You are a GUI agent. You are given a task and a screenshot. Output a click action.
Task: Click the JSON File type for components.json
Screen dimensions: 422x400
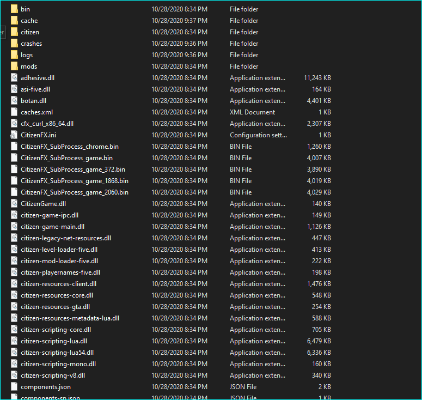point(243,387)
